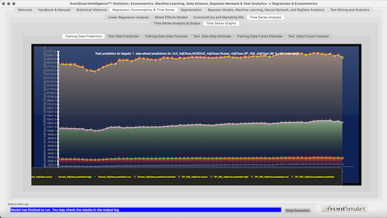This screenshot has height=218, width=387.
Task: Select Regression, Econometrics & Time Series tab
Action: click(x=143, y=10)
